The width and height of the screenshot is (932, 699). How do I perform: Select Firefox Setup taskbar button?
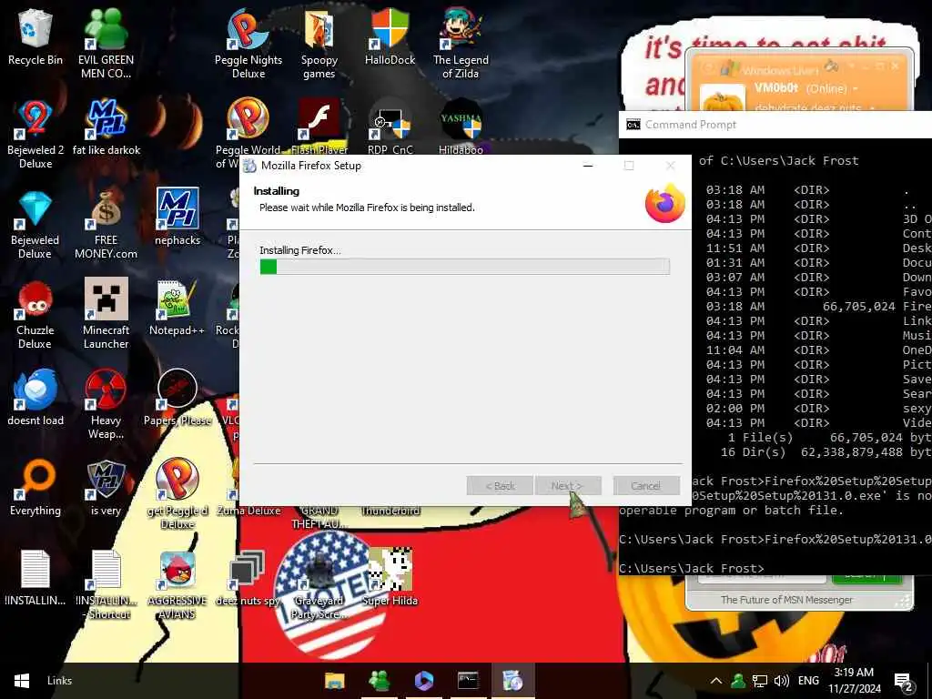click(512, 681)
